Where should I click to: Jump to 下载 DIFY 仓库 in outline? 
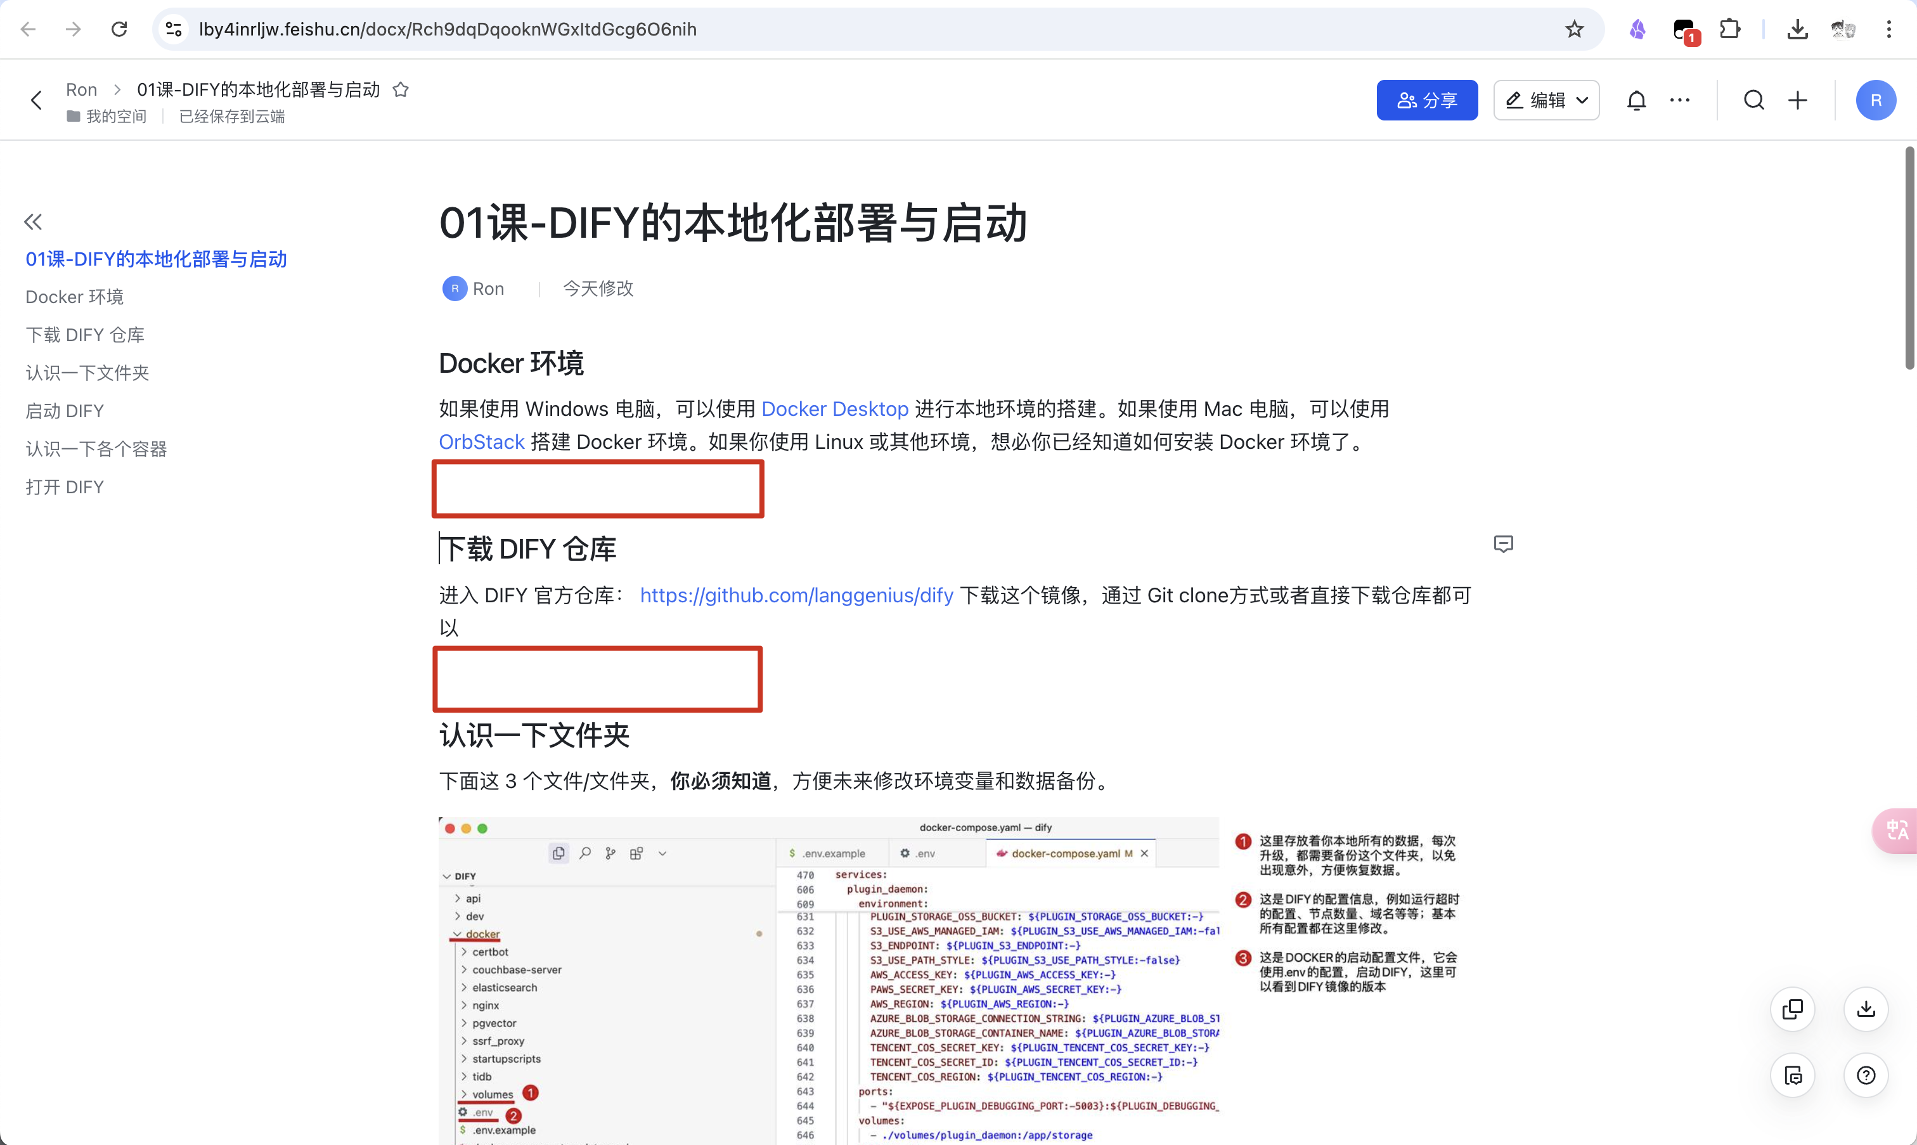(85, 335)
